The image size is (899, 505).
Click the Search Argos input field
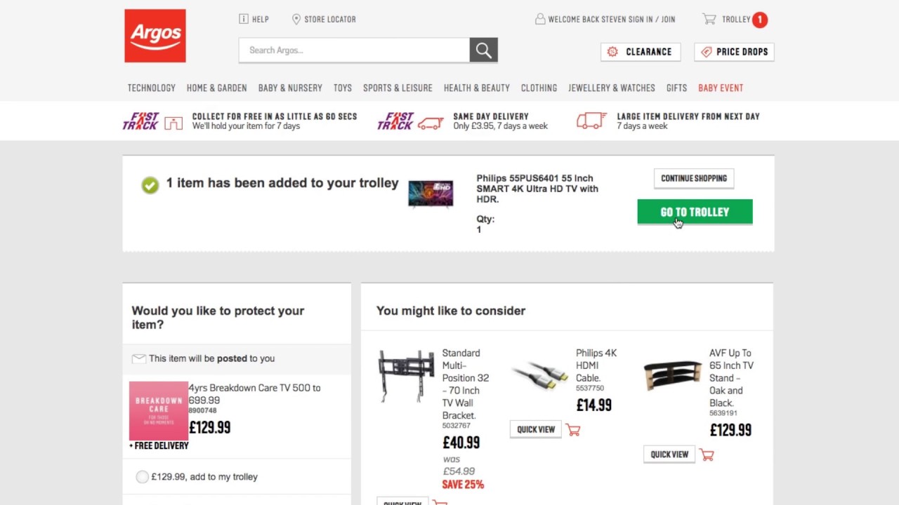pos(354,50)
